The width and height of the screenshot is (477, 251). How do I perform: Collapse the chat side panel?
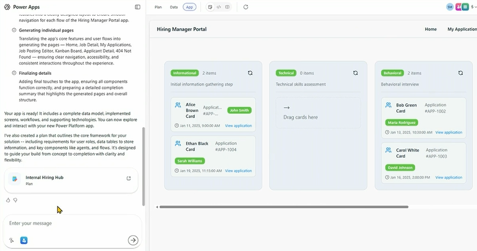click(x=138, y=7)
